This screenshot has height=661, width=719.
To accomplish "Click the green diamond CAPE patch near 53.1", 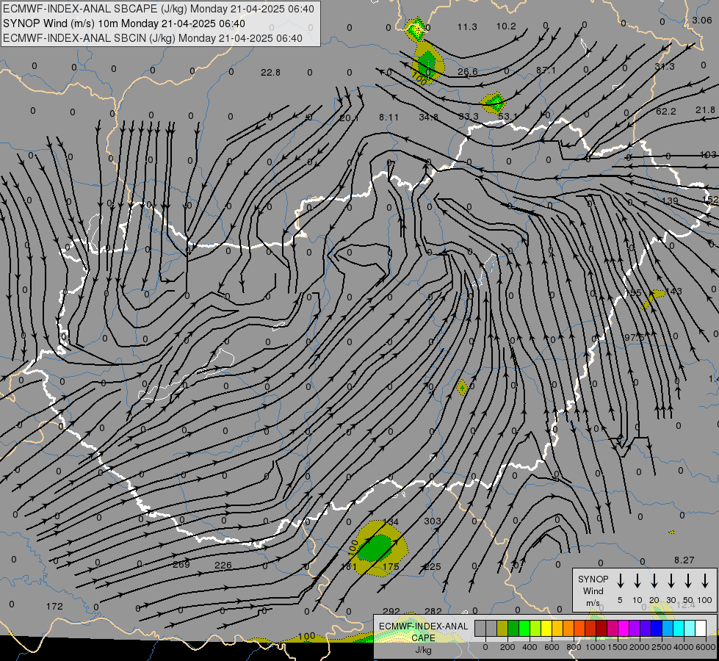I will click(494, 102).
